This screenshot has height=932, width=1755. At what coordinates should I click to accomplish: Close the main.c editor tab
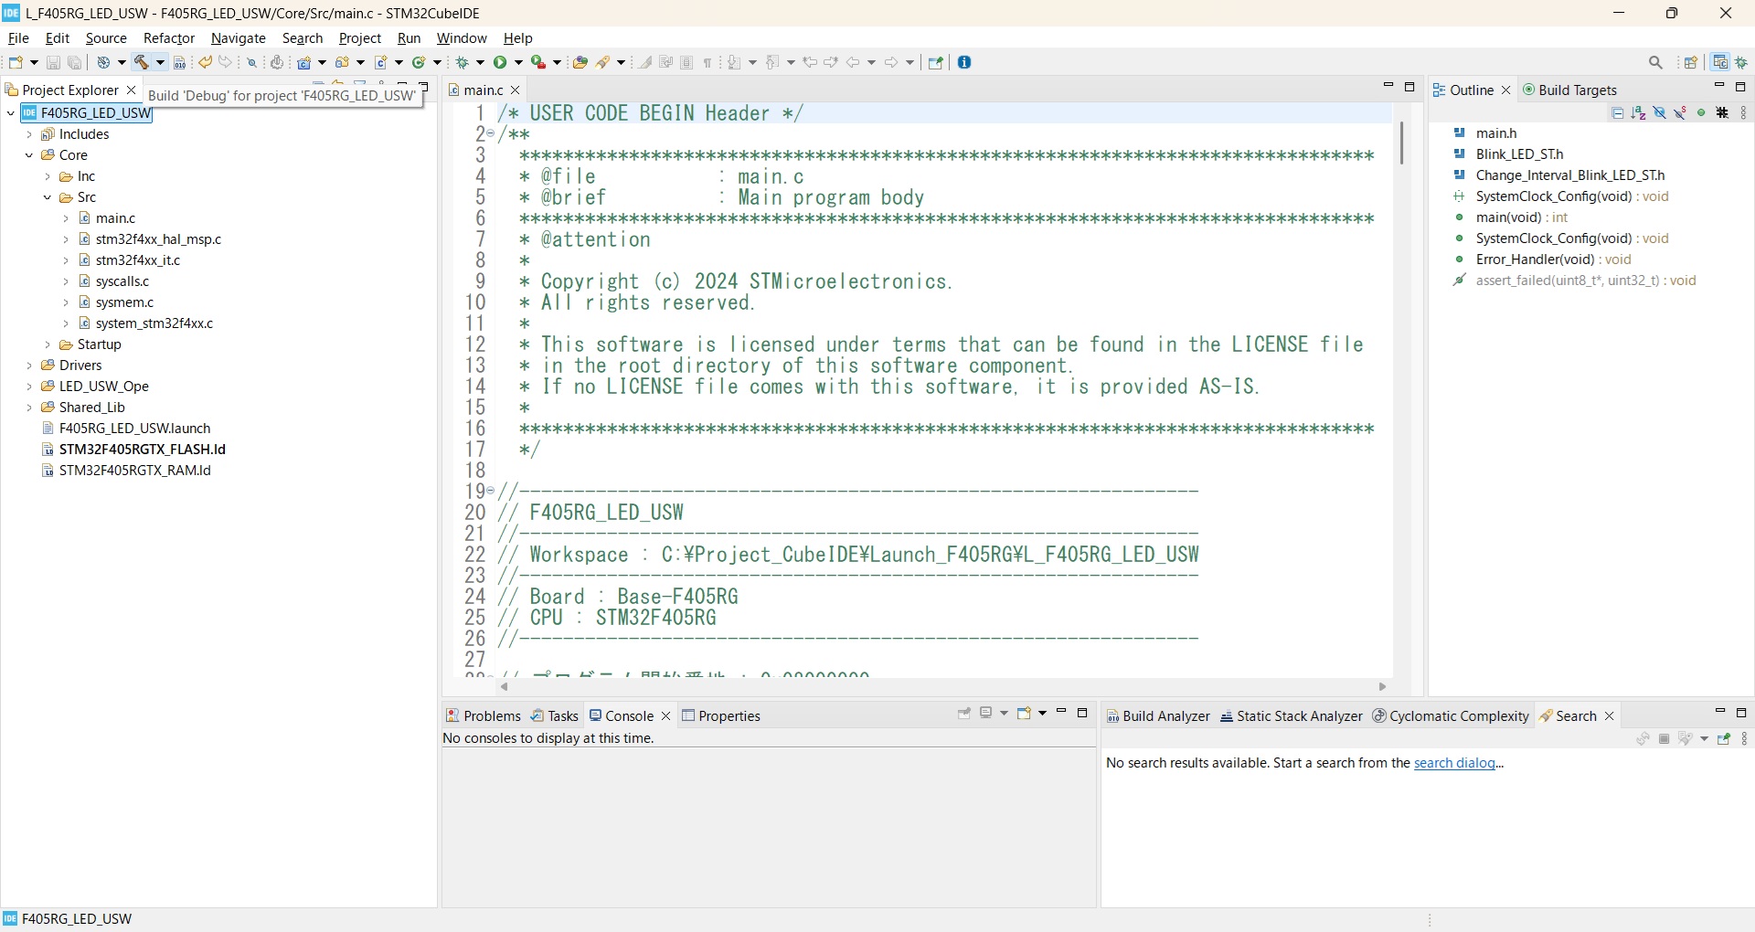point(516,90)
